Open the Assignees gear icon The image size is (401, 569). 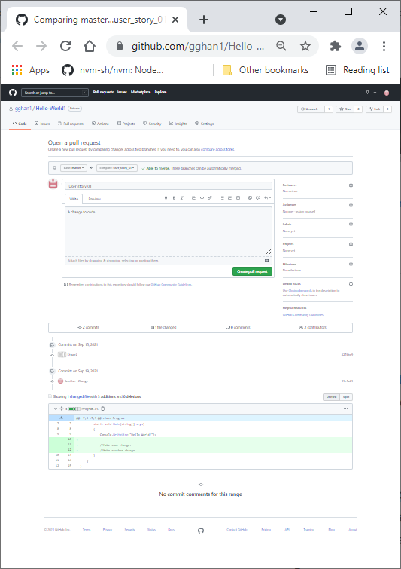[351, 206]
